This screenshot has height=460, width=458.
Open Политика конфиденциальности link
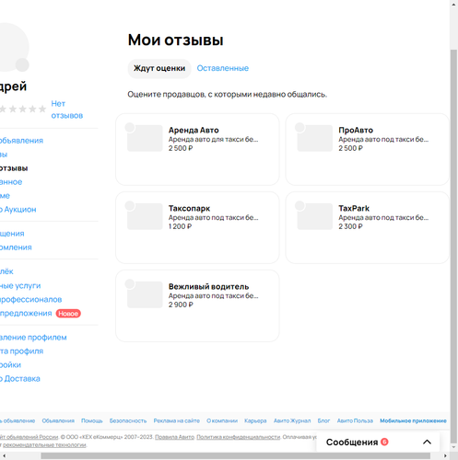(x=239, y=437)
